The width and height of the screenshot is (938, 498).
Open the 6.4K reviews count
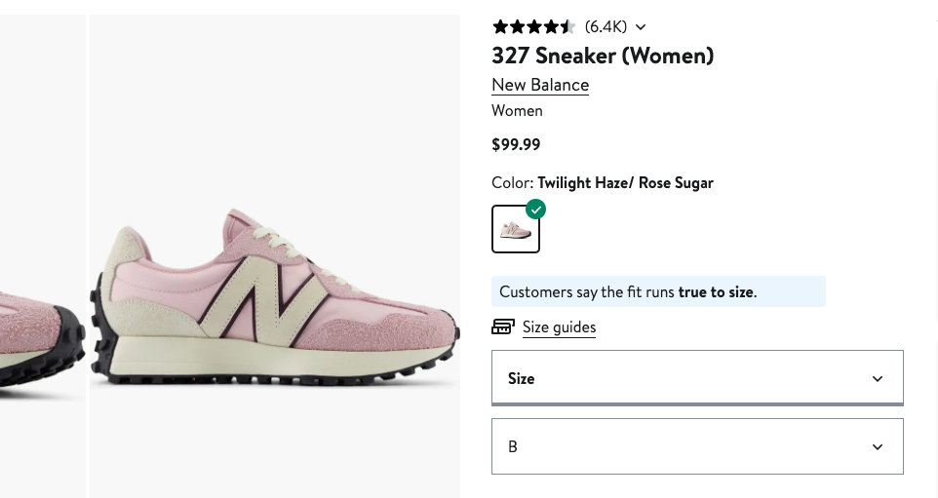click(x=606, y=27)
